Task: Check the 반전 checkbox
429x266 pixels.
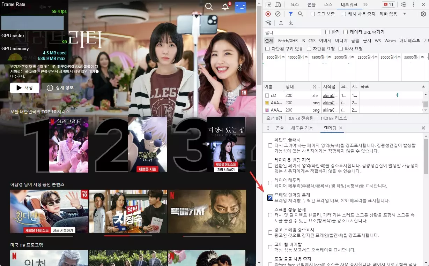Action: 327,32
